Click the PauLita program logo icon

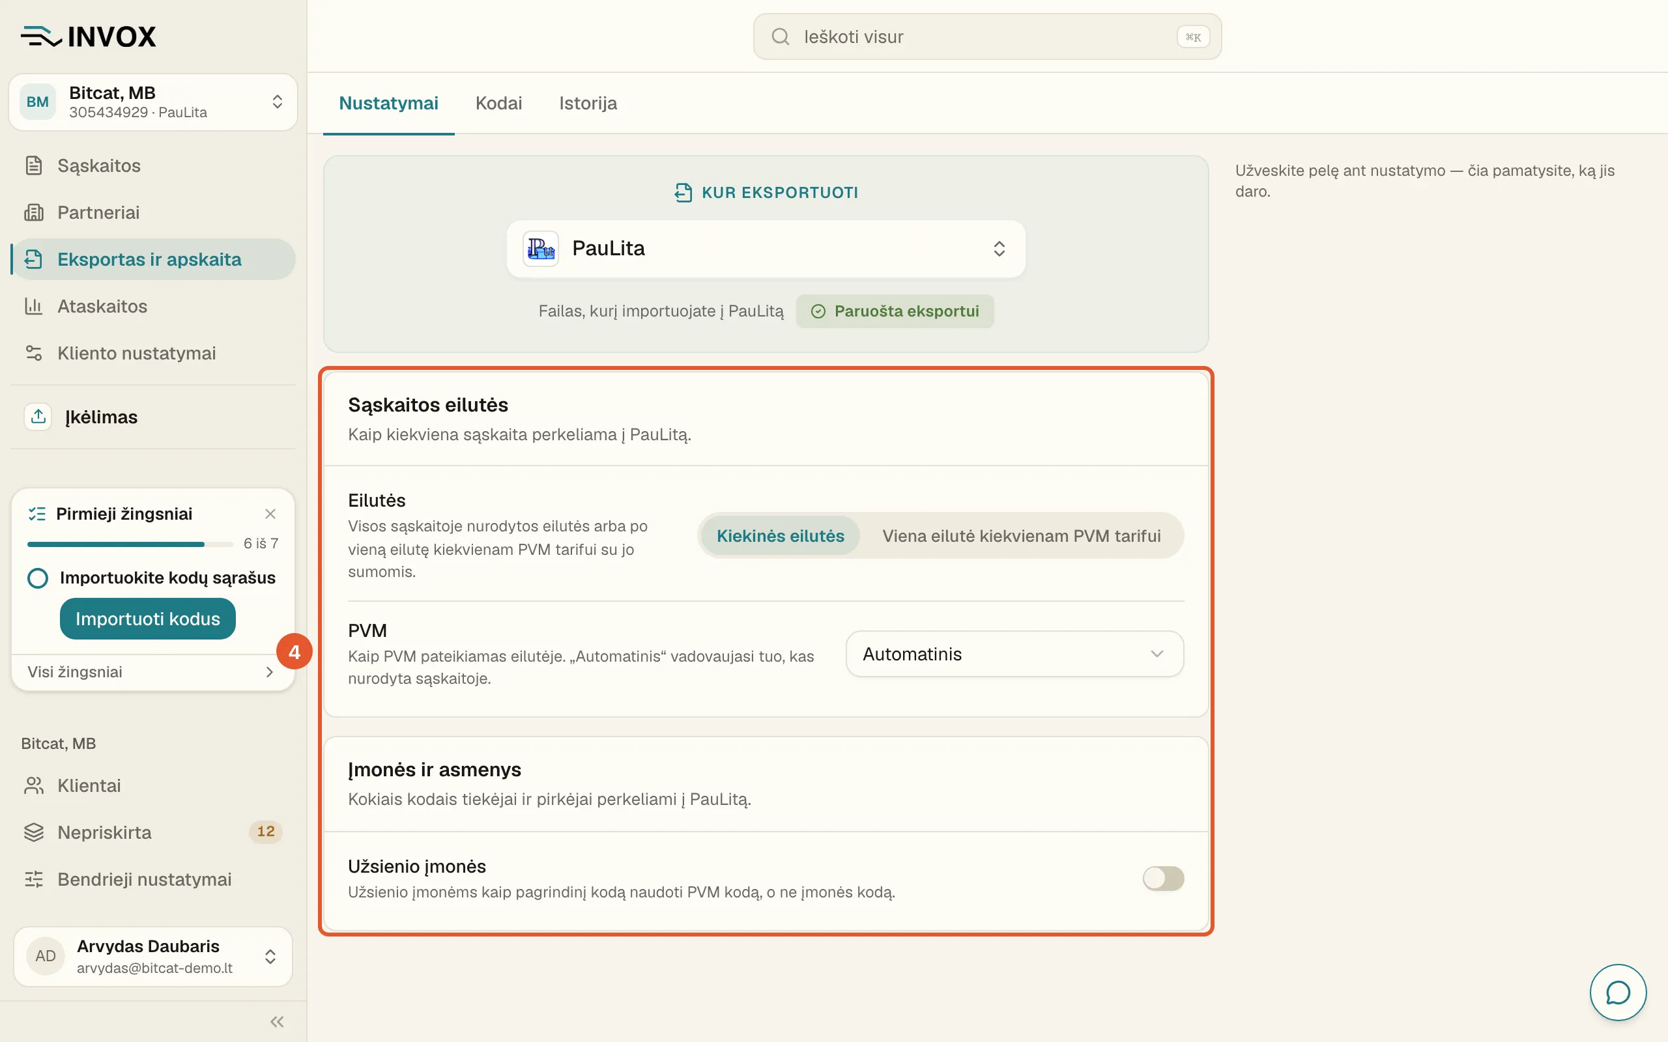coord(540,249)
